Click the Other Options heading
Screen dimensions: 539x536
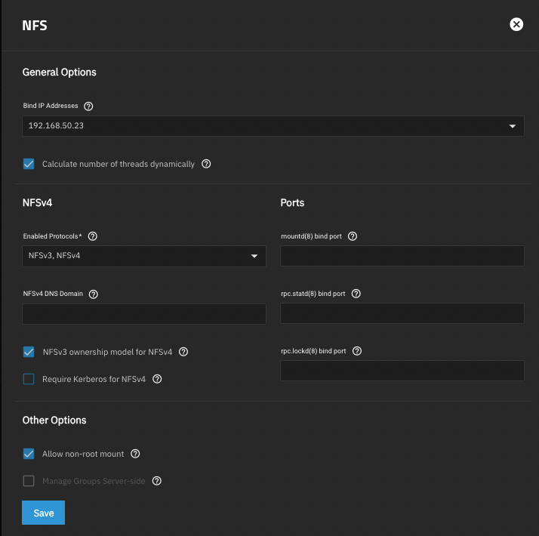(x=54, y=420)
